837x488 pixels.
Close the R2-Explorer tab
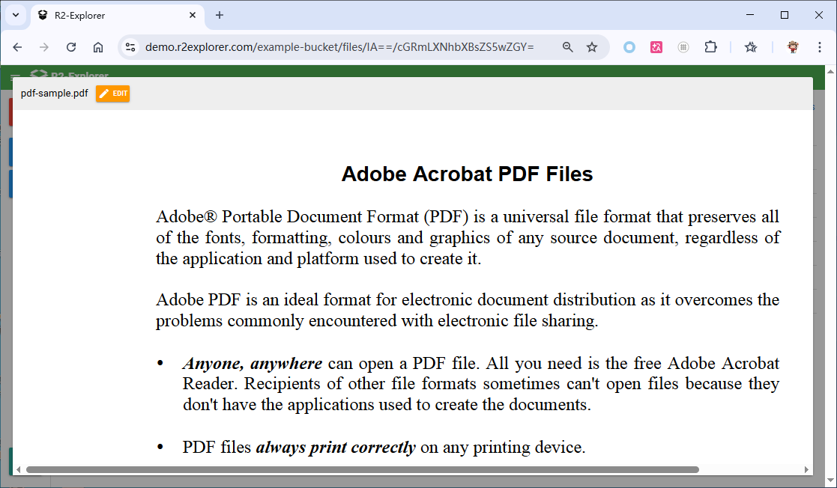tap(193, 15)
